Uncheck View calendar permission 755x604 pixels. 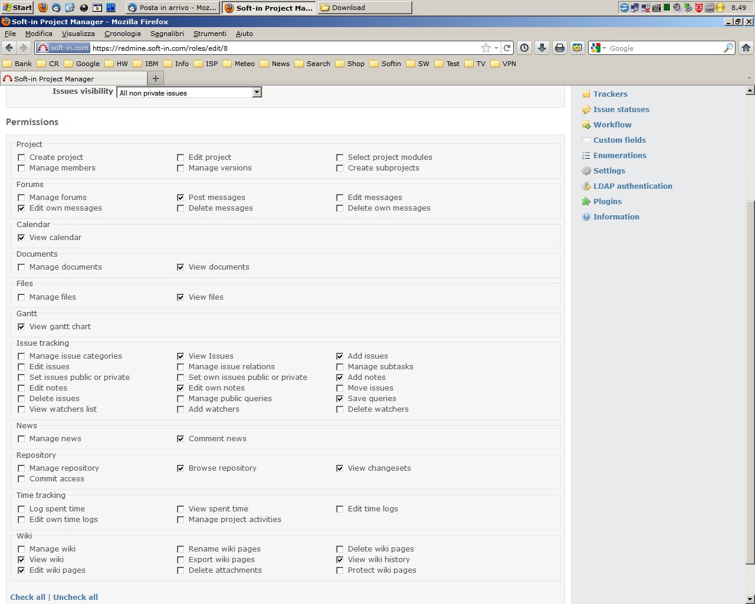21,238
